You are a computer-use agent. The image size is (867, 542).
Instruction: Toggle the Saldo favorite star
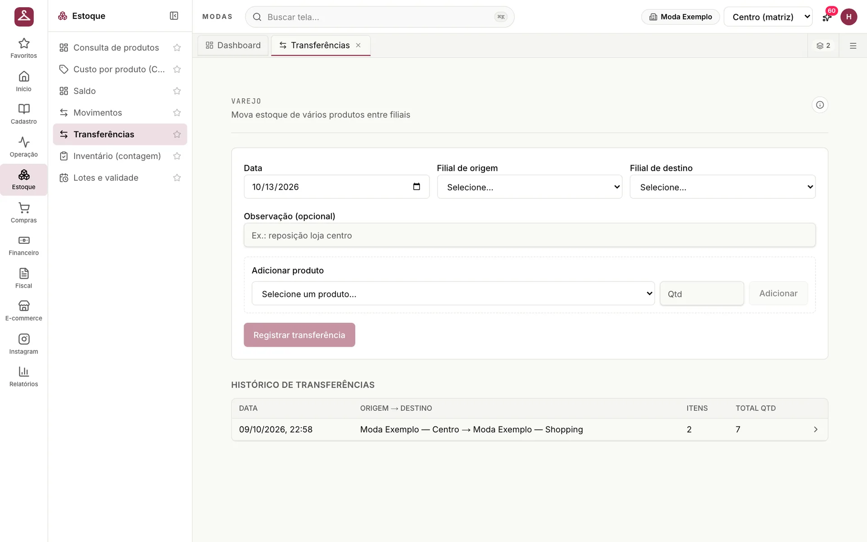[177, 91]
